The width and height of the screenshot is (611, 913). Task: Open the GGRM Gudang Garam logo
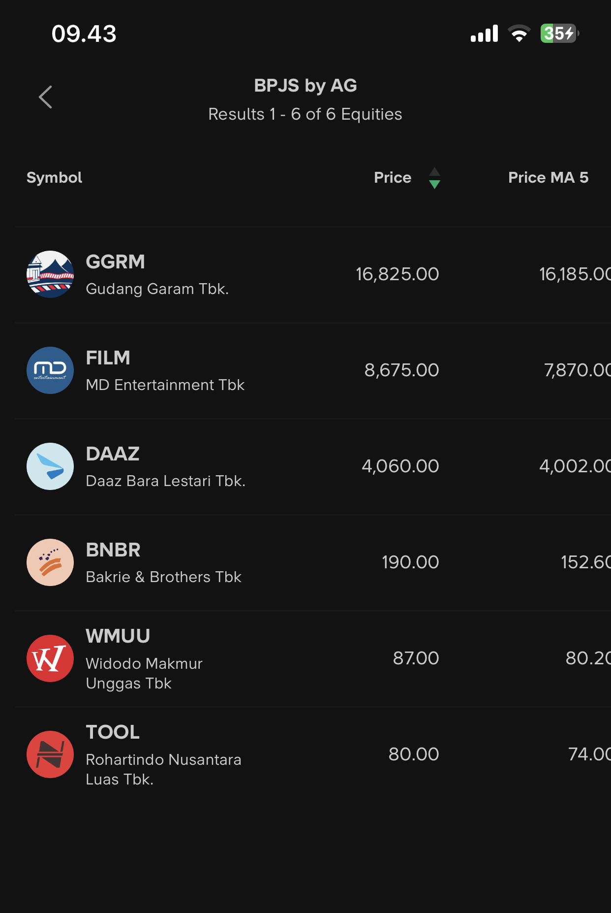[50, 274]
